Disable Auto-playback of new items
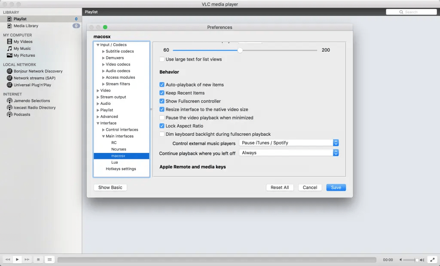This screenshot has width=440, height=266. [x=162, y=85]
